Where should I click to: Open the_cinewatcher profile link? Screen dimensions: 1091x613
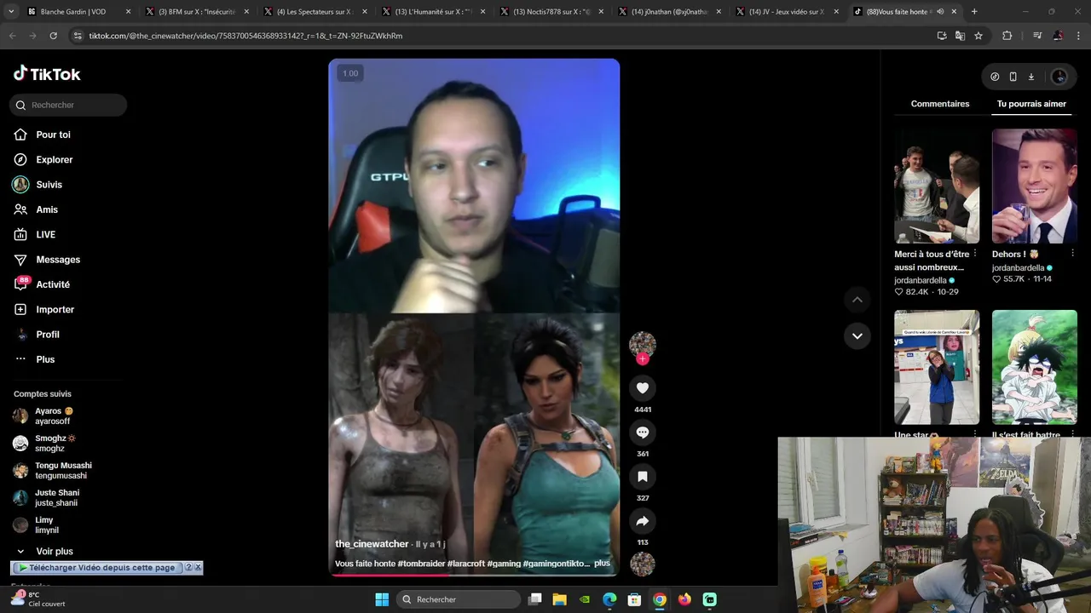pos(372,544)
